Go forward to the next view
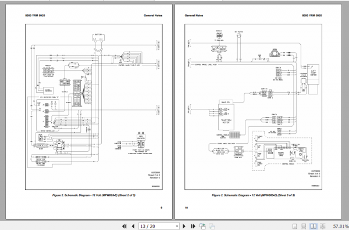 [x=212, y=226]
